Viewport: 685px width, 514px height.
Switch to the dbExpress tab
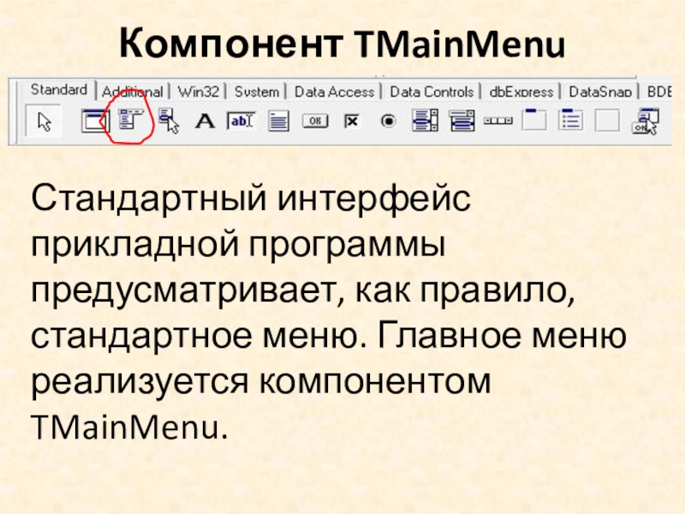pos(521,92)
